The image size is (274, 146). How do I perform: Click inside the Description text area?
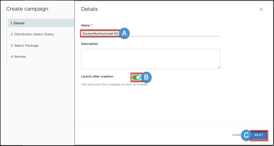[150, 59]
